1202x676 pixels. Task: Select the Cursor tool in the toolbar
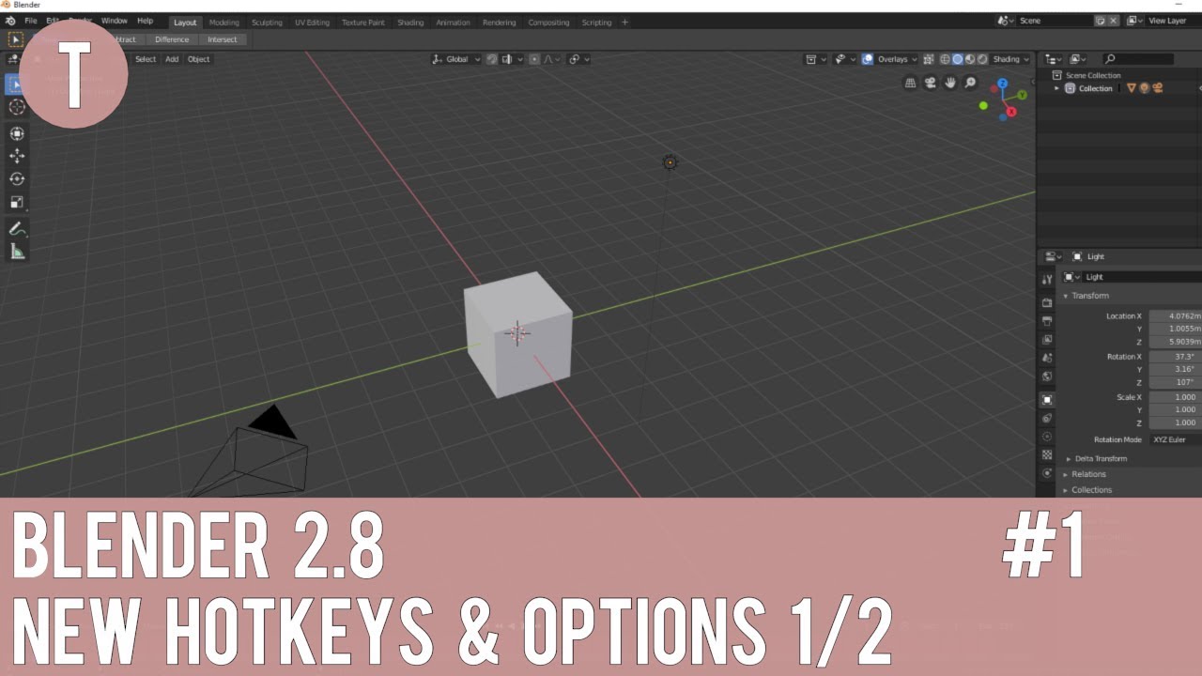pyautogui.click(x=17, y=106)
